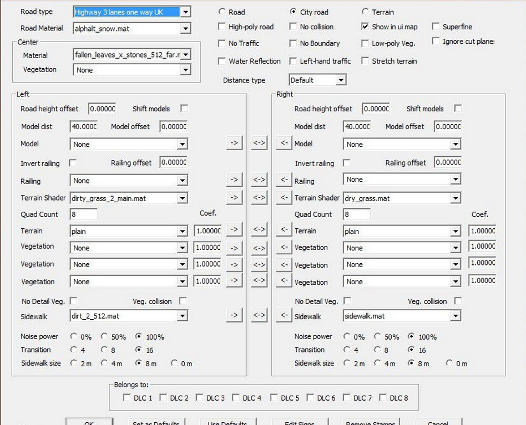Check Left-hand traffic
This screenshot has width=526, height=425.
pos(293,61)
